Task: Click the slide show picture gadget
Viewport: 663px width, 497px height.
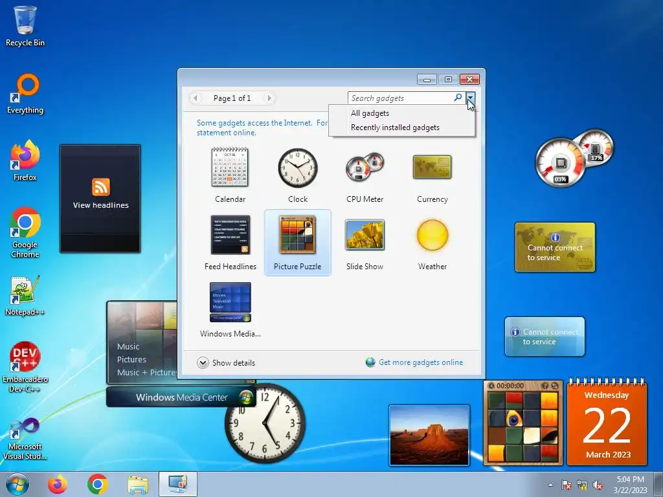Action: point(429,436)
